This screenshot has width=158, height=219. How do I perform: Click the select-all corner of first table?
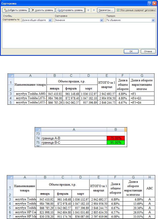[x=11, y=76]
